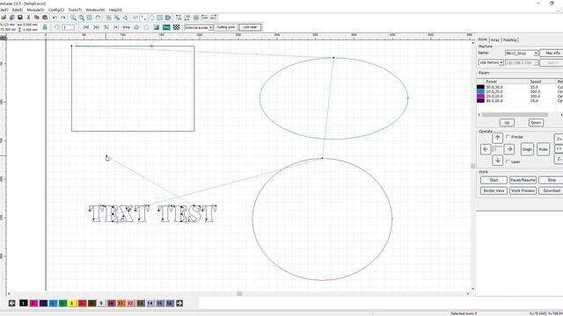Click the rotation angle input field
The width and height of the screenshot is (563, 316).
[x=69, y=27]
